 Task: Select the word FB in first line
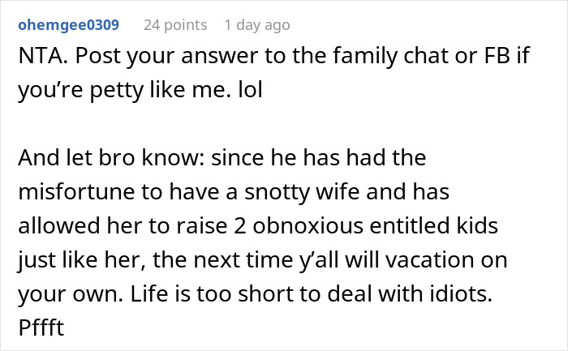click(x=497, y=56)
